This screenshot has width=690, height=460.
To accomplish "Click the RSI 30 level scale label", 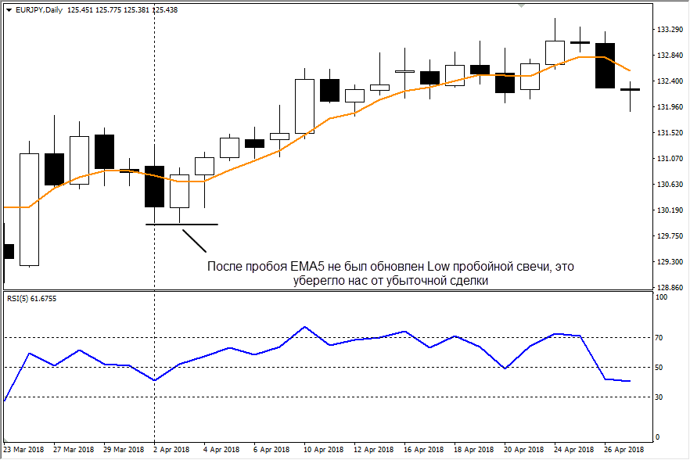I will [661, 397].
